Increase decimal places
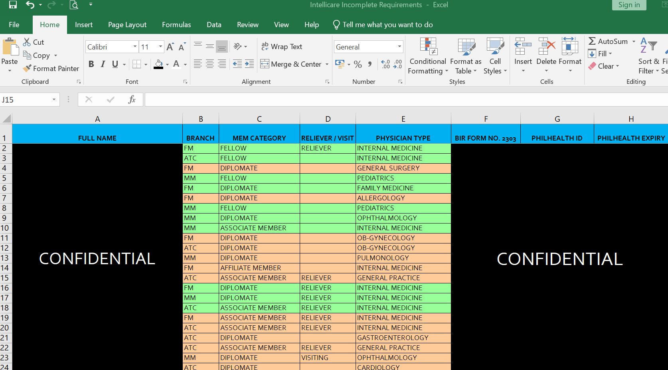This screenshot has width=668, height=370. tap(385, 64)
